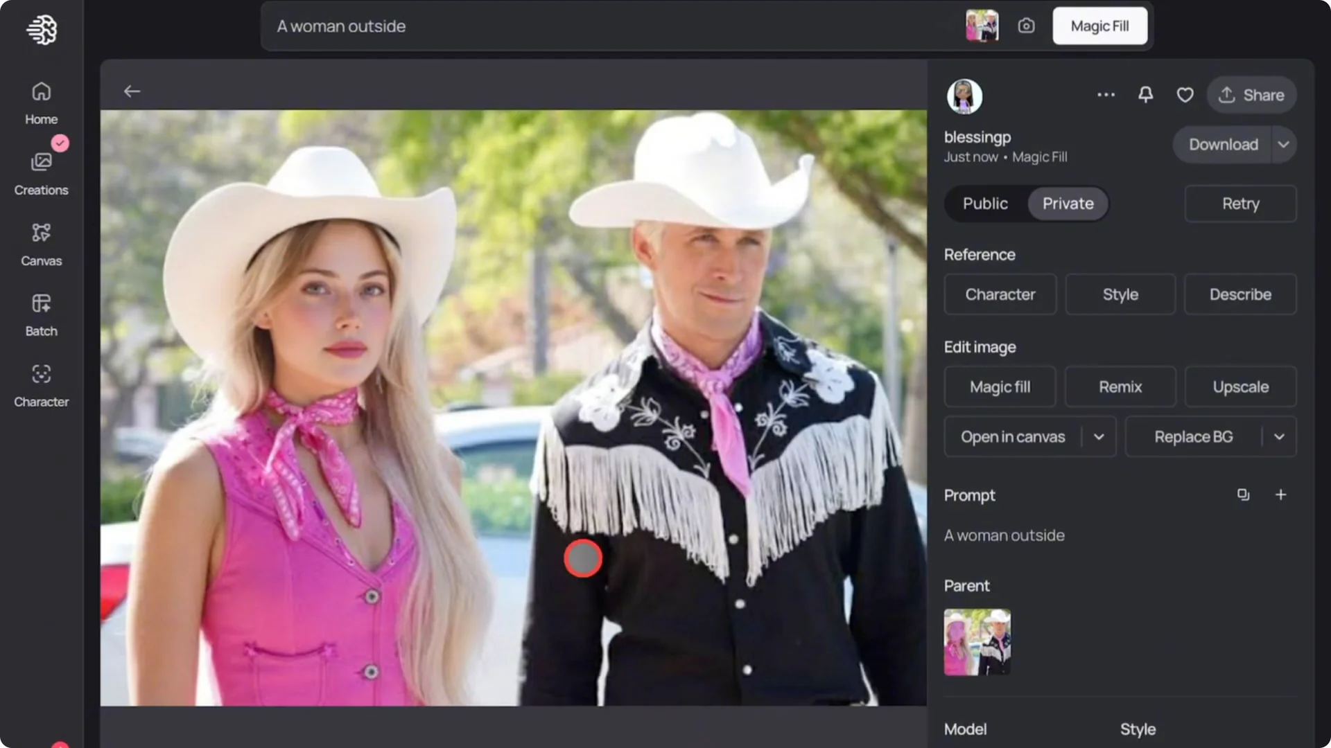Favorite this creation with the heart
Image resolution: width=1331 pixels, height=748 pixels.
click(x=1185, y=95)
